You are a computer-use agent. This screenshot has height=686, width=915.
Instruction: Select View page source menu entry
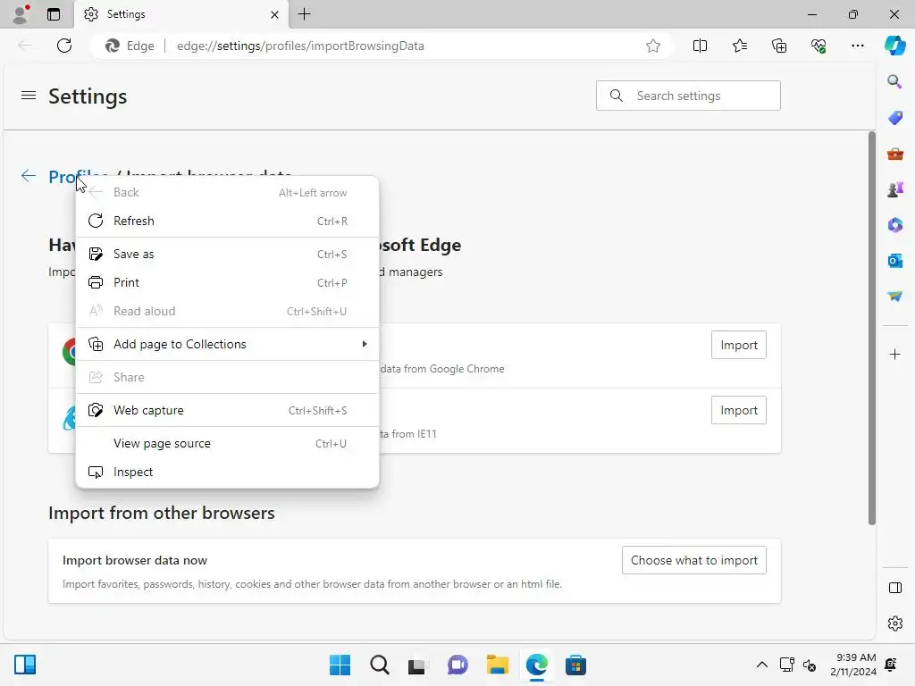click(228, 444)
